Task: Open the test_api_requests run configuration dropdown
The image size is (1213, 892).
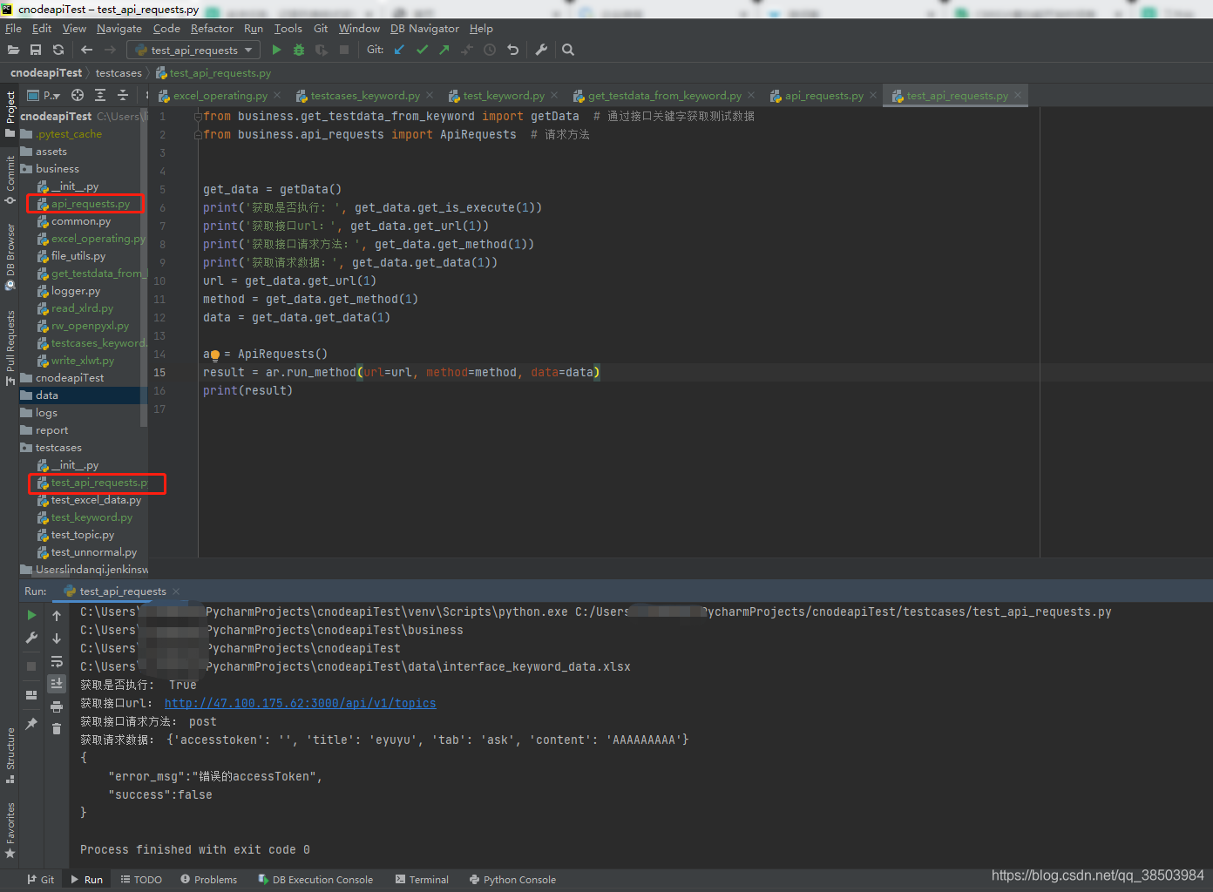Action: [x=193, y=50]
